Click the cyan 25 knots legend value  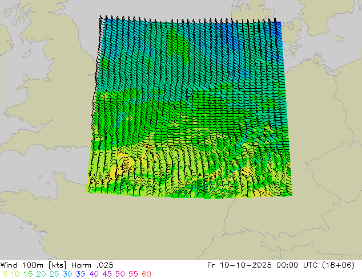click(x=54, y=274)
